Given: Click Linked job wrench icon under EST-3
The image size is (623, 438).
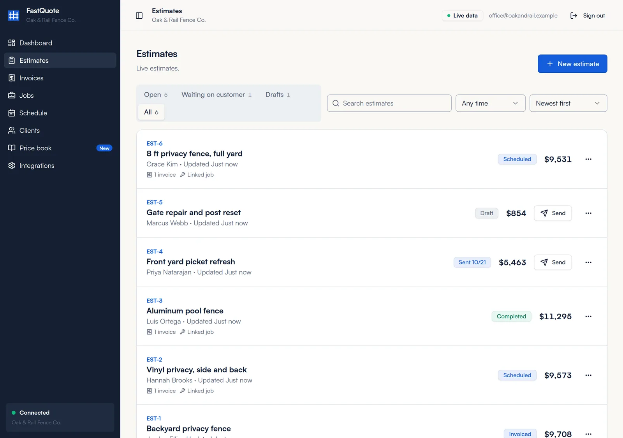Looking at the screenshot, I should point(183,332).
